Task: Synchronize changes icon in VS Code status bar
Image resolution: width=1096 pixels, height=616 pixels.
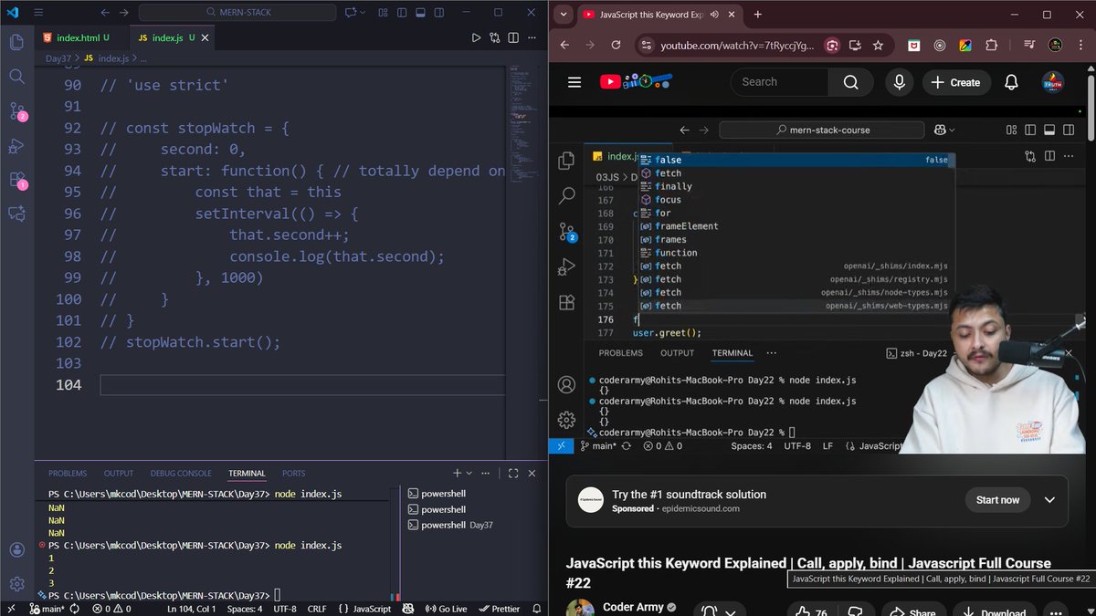Action: click(74, 609)
